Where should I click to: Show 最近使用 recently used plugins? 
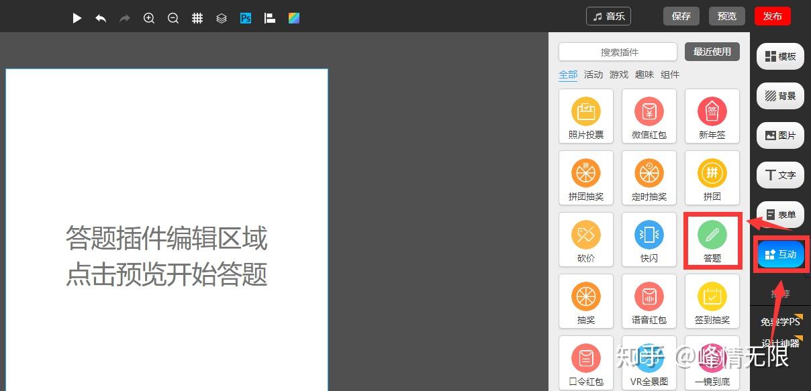(712, 52)
